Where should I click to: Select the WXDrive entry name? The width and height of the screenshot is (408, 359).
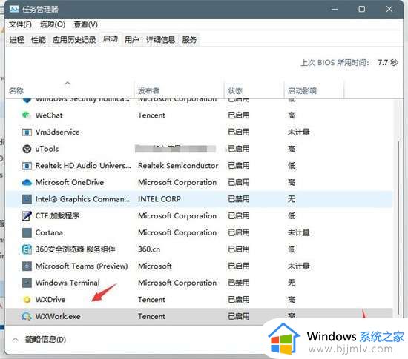click(x=50, y=300)
